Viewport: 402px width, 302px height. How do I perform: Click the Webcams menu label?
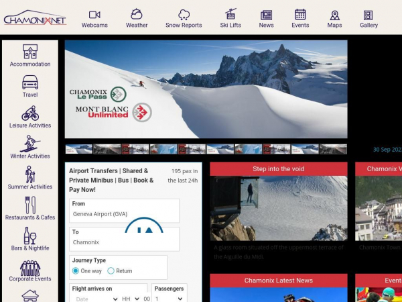click(x=94, y=26)
